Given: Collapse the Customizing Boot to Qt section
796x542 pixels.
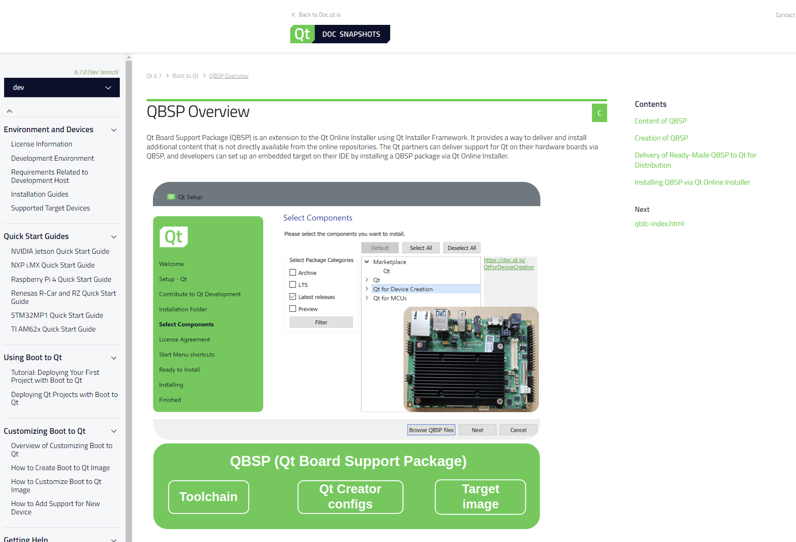Looking at the screenshot, I should (x=114, y=431).
